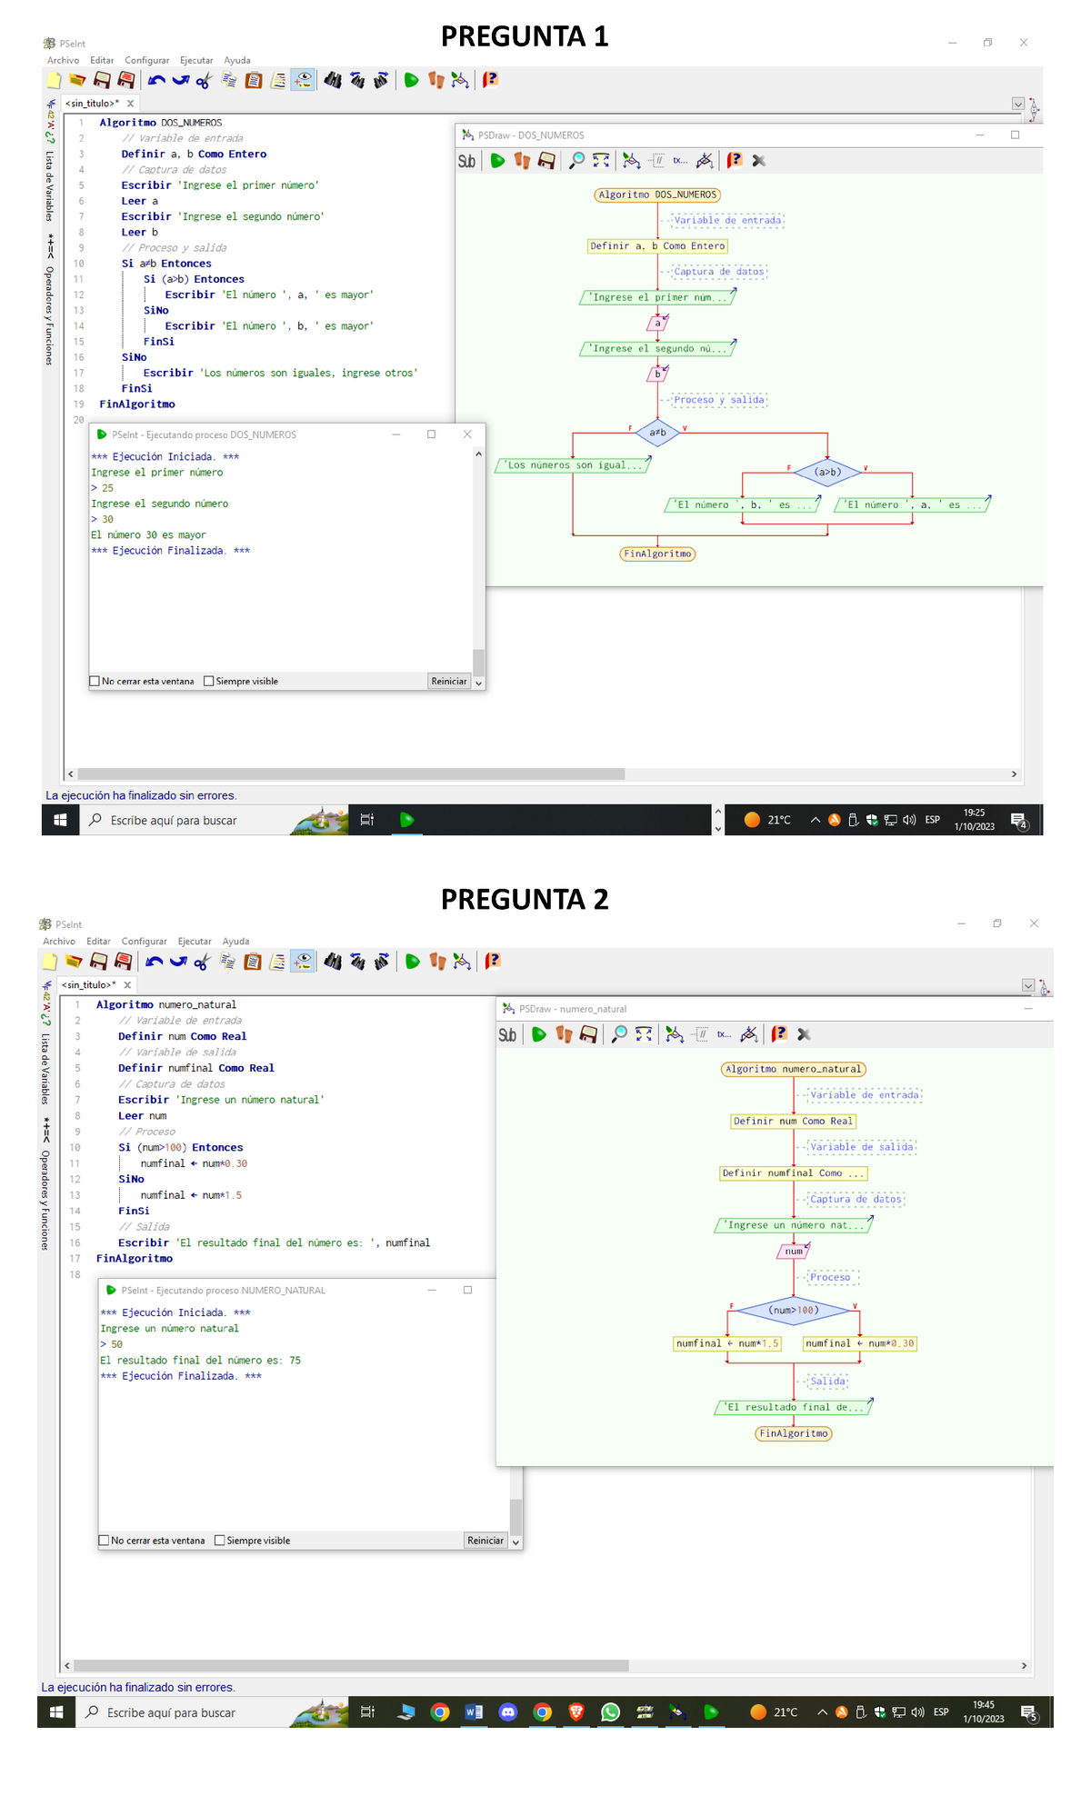Click the Sub subprocess icon in PSDraw numero_natural
Screen dimensions: 1091x1796
tap(507, 1034)
